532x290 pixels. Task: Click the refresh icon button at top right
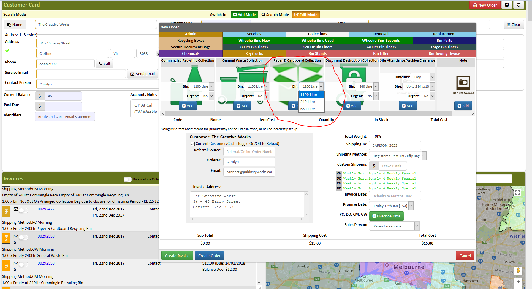[x=518, y=5]
